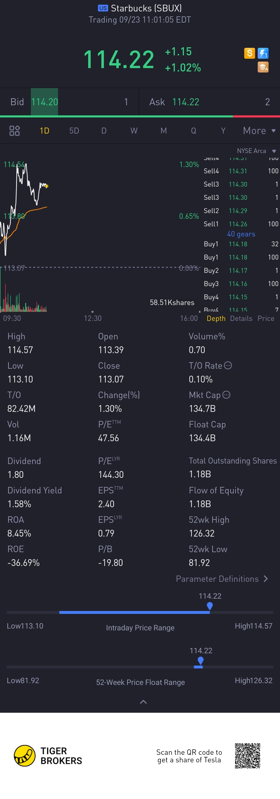The image size is (280, 799).
Task: Tap the Low value 113.10 in stats
Action: [20, 379]
